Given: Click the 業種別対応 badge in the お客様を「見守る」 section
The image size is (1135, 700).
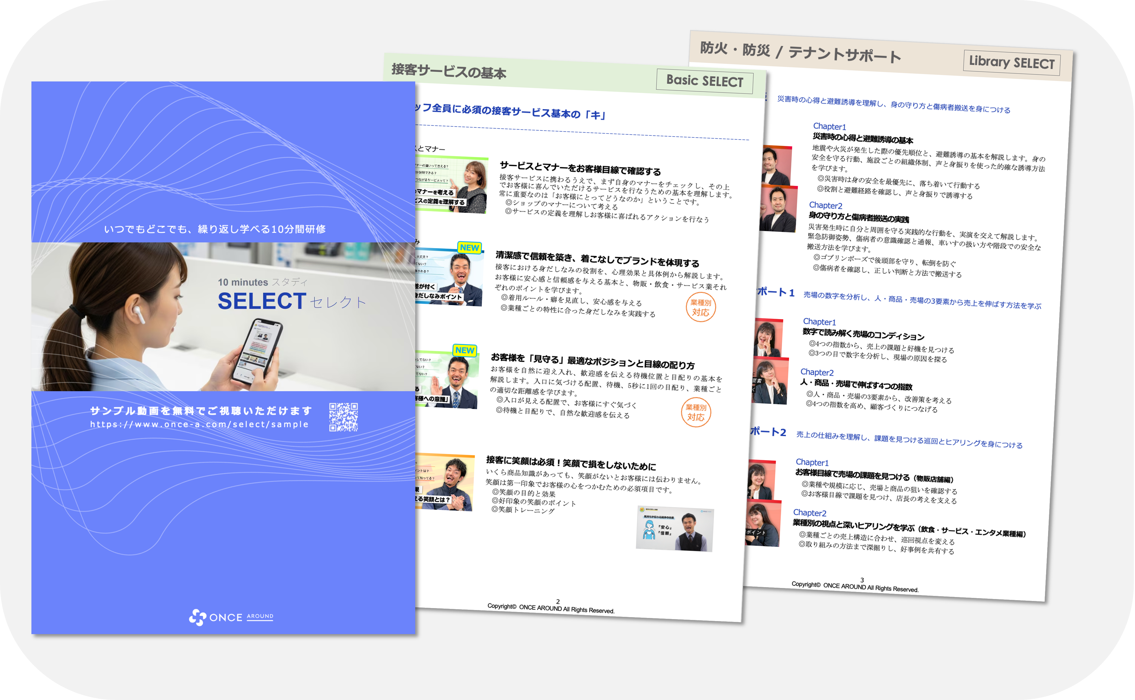Looking at the screenshot, I should [696, 412].
